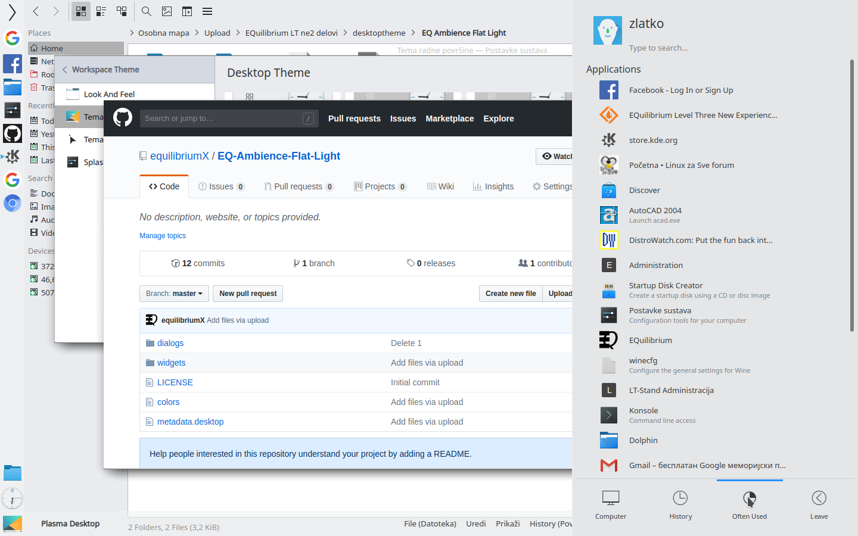Switch launcher to Computer tab

click(611, 505)
